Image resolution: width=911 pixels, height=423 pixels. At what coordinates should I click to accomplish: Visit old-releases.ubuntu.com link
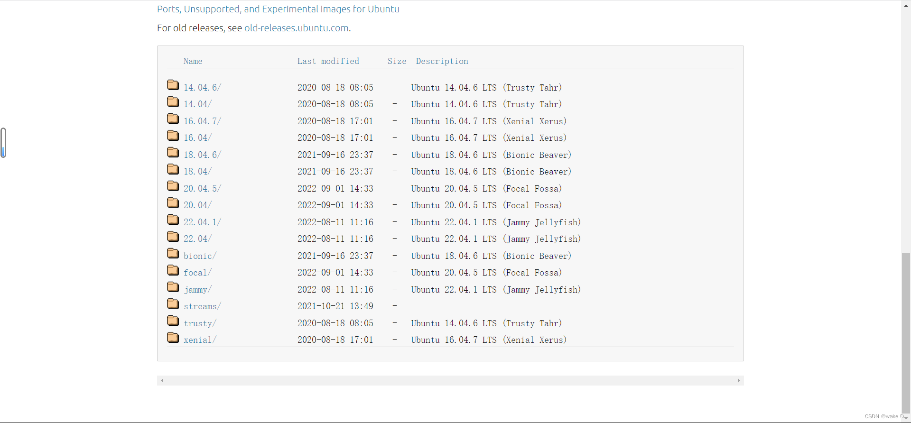[x=297, y=28]
